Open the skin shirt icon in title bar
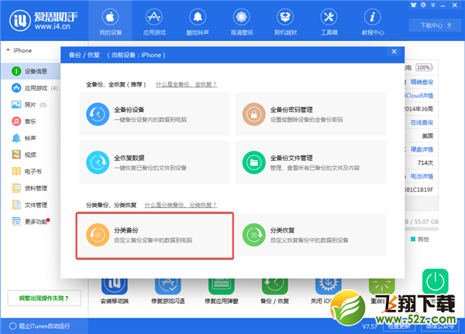 [x=413, y=5]
